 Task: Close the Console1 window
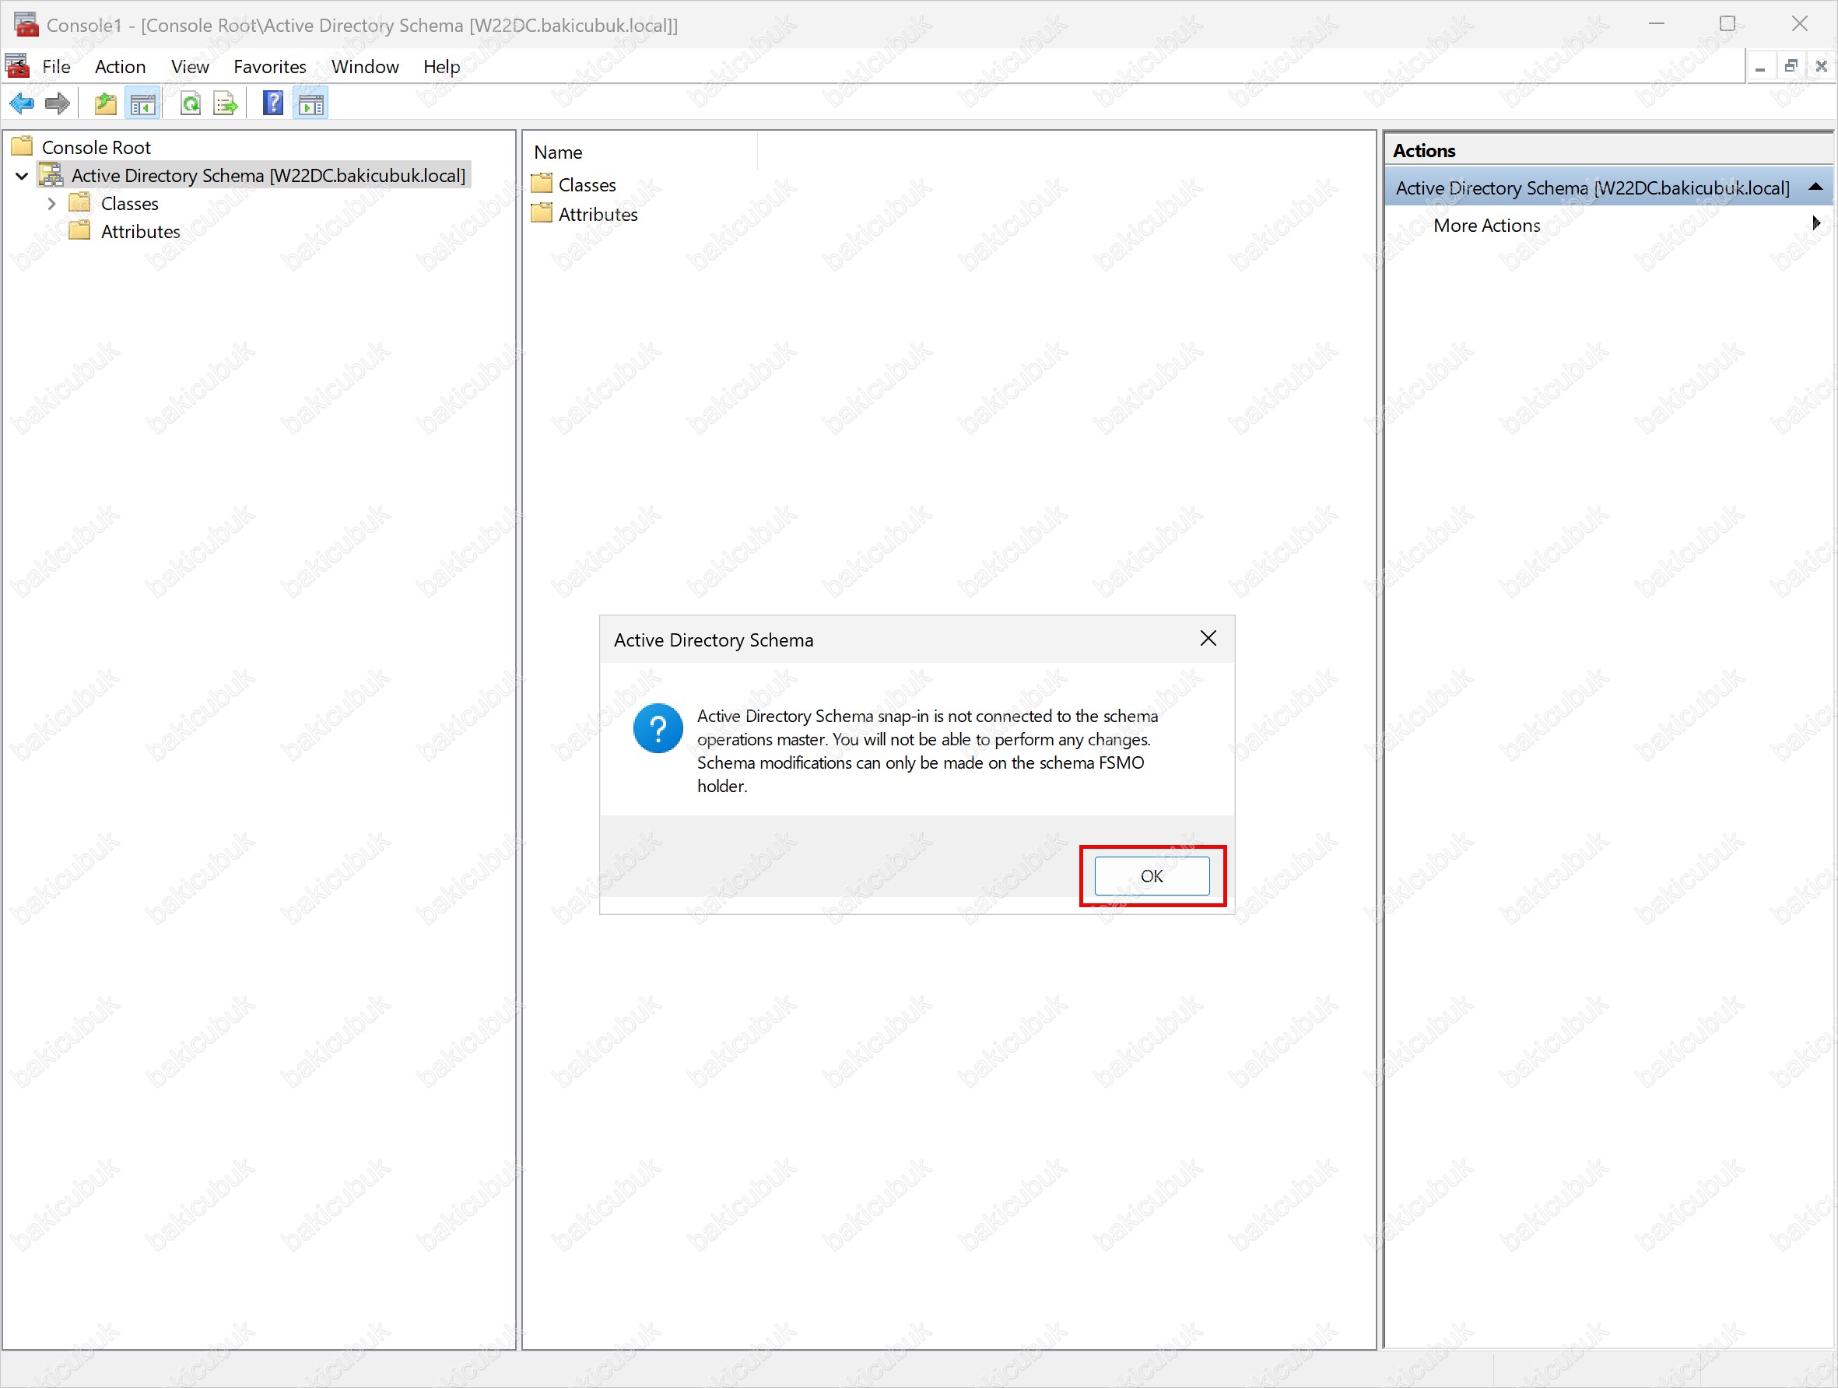tap(1800, 23)
